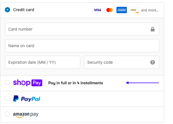Click the Visa card icon
173x124 pixels.
[x=98, y=10]
